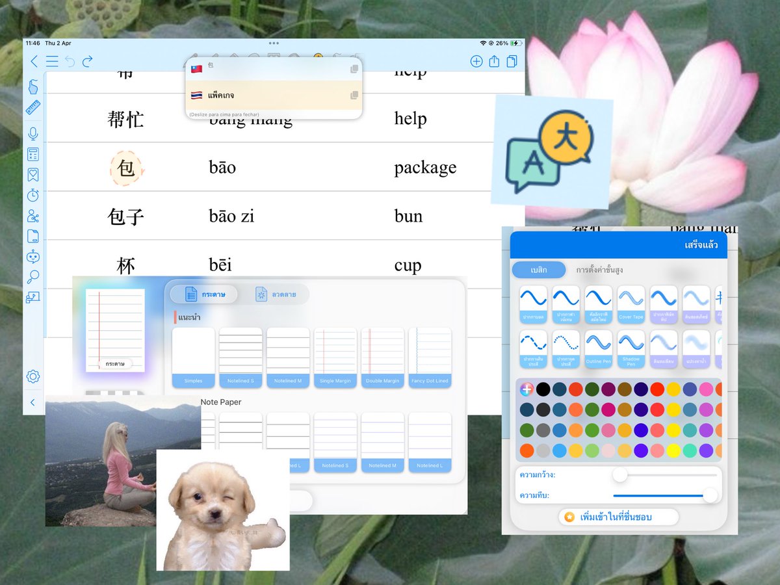Viewport: 780px width, 585px height.
Task: Select the กระดาษ preview card on the left
Action: pyautogui.click(x=115, y=330)
